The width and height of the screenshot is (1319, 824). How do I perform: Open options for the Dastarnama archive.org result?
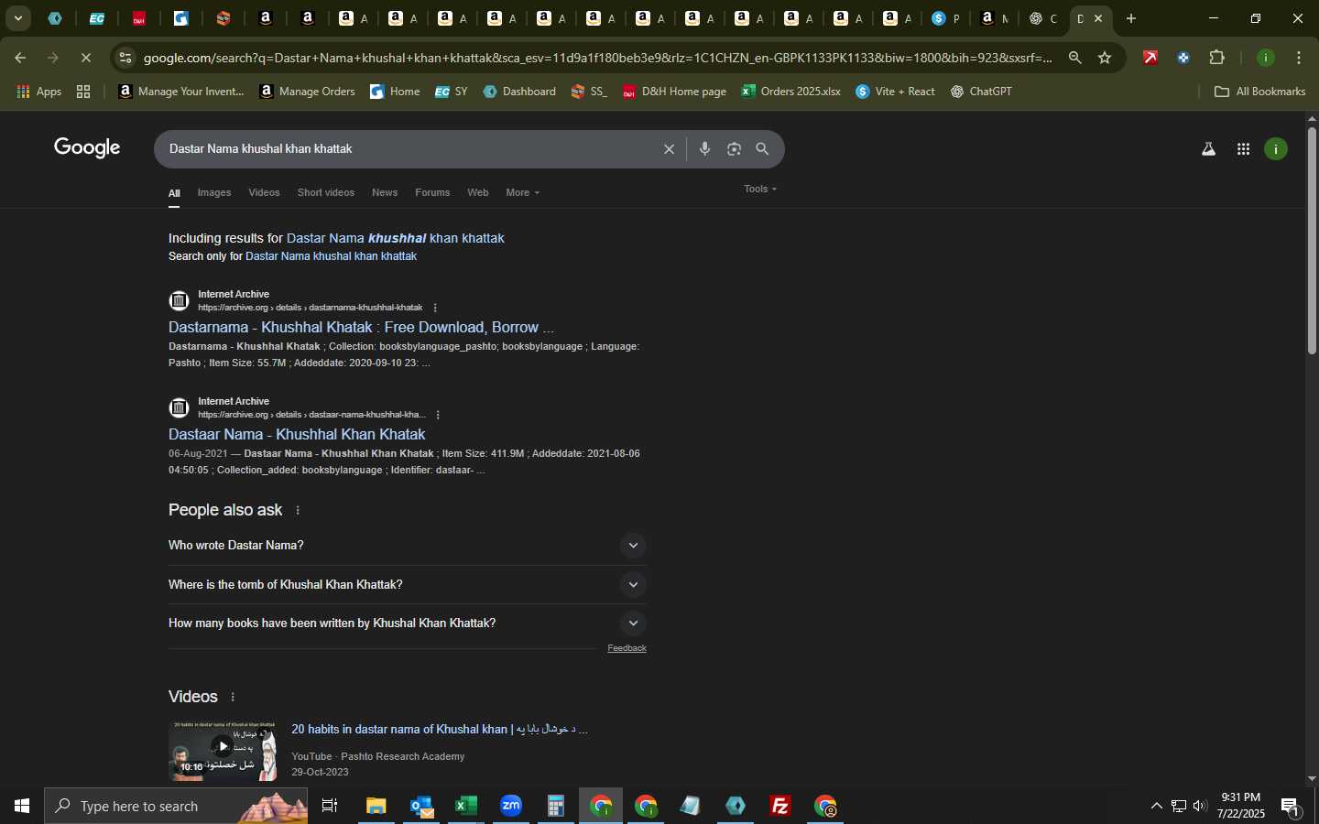coord(435,308)
